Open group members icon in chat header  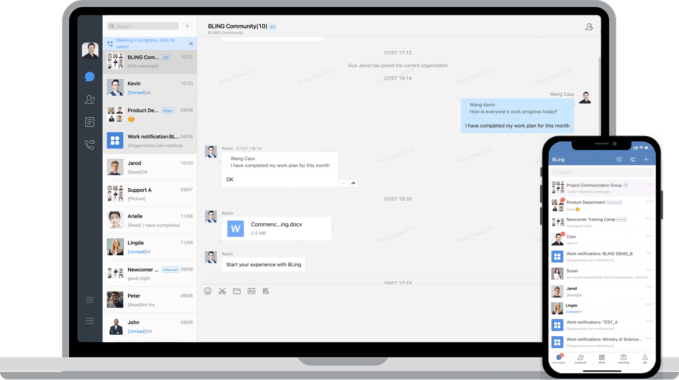[x=589, y=27]
